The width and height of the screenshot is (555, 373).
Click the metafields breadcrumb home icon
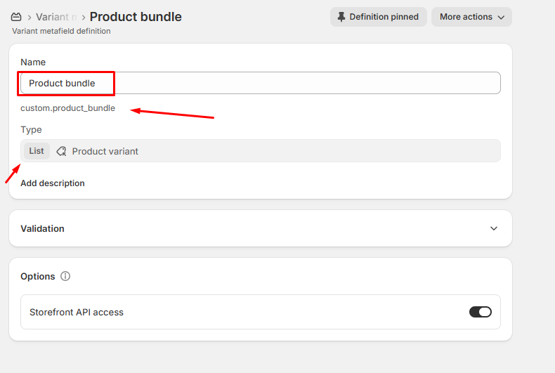click(x=16, y=17)
